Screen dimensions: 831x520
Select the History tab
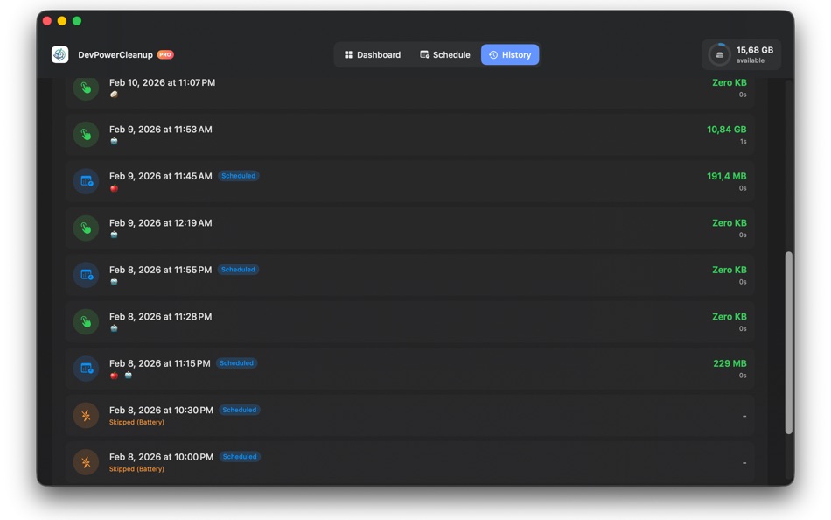tap(510, 54)
